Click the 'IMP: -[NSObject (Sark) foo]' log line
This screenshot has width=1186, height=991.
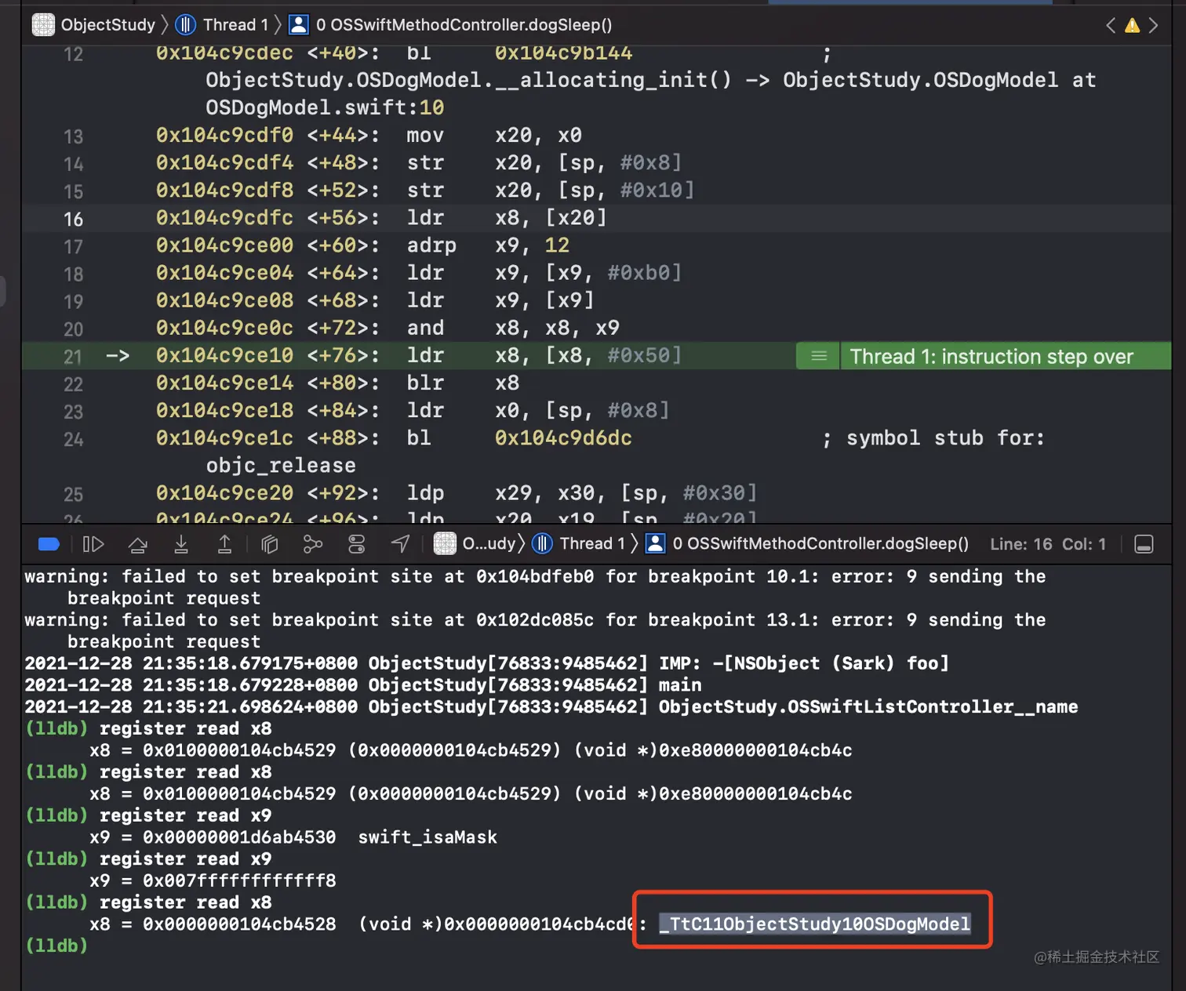[487, 663]
